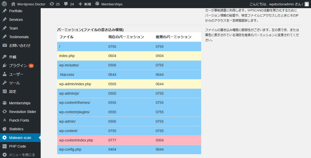The image size is (311, 158).
Task: Click the Statistics pie chart icon
Action: [x=4, y=129]
